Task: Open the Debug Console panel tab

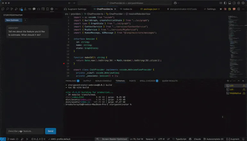Action: [x=103, y=81]
